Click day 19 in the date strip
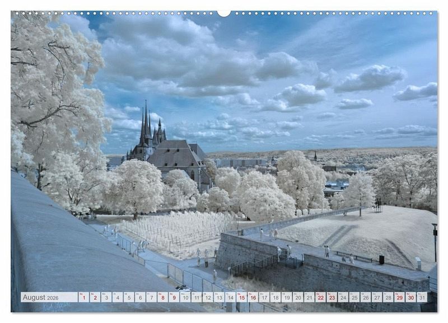The image size is (448, 323). pos(286,297)
